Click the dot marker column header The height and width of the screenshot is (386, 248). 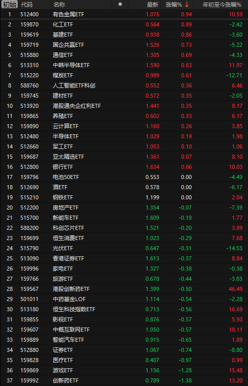click(x=120, y=4)
